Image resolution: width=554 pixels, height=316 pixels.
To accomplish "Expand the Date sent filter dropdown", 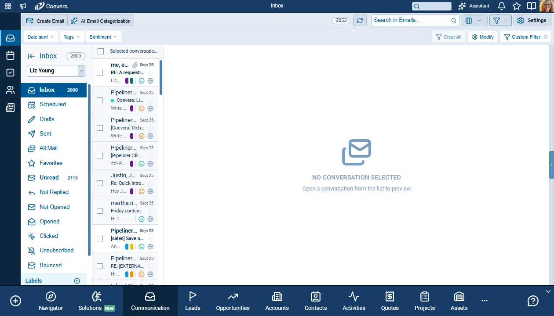I will coord(40,37).
